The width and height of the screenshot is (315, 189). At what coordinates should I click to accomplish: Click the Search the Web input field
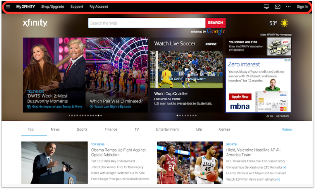(147, 23)
